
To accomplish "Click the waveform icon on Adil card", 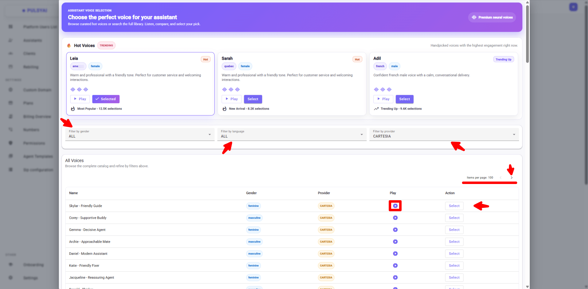I will click(383, 89).
